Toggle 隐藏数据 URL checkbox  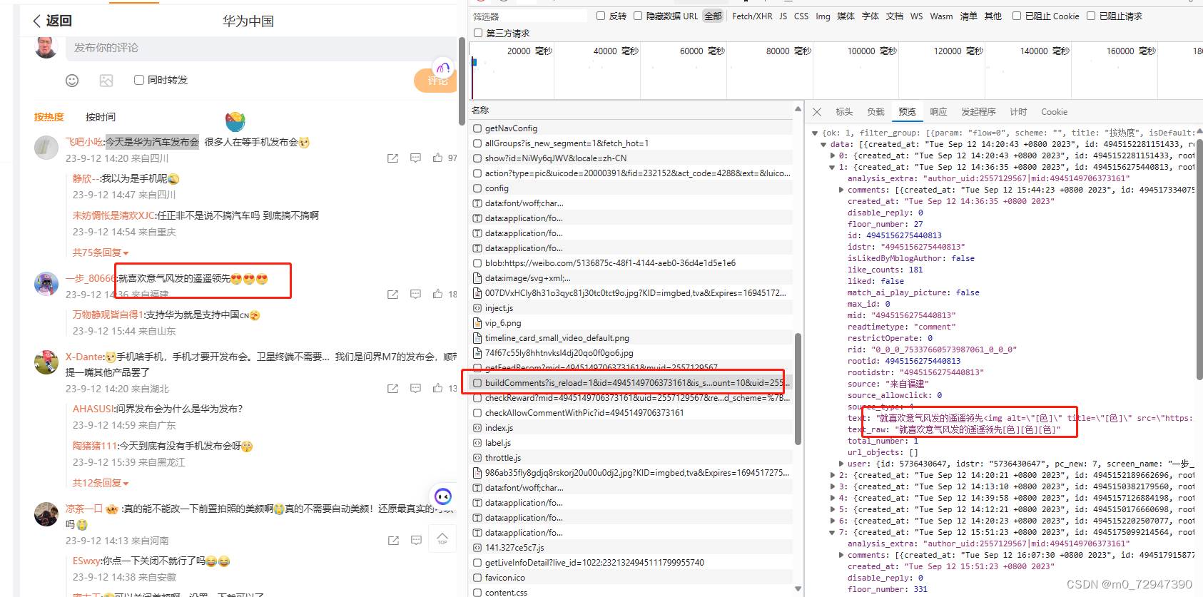tap(638, 16)
